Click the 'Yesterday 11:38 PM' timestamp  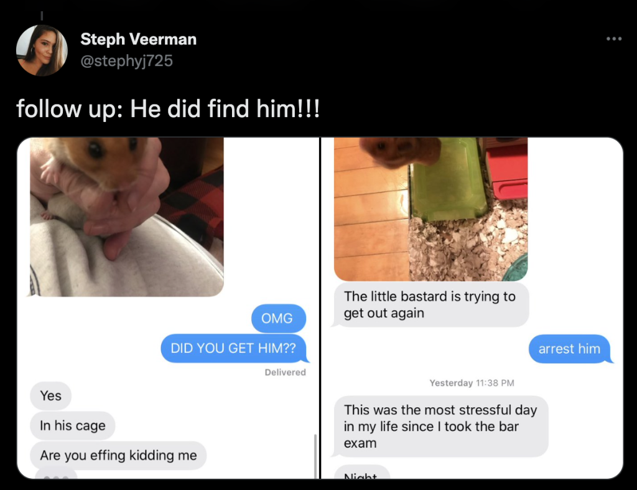click(x=472, y=383)
